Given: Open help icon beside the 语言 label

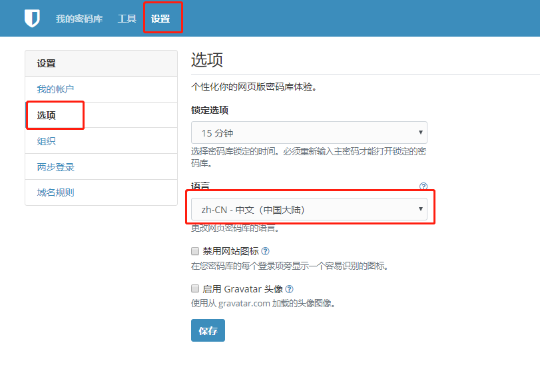Looking at the screenshot, I should point(423,186).
